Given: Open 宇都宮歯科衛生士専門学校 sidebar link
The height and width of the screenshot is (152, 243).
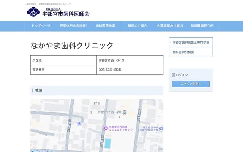Looking at the screenshot, I should (191, 42).
